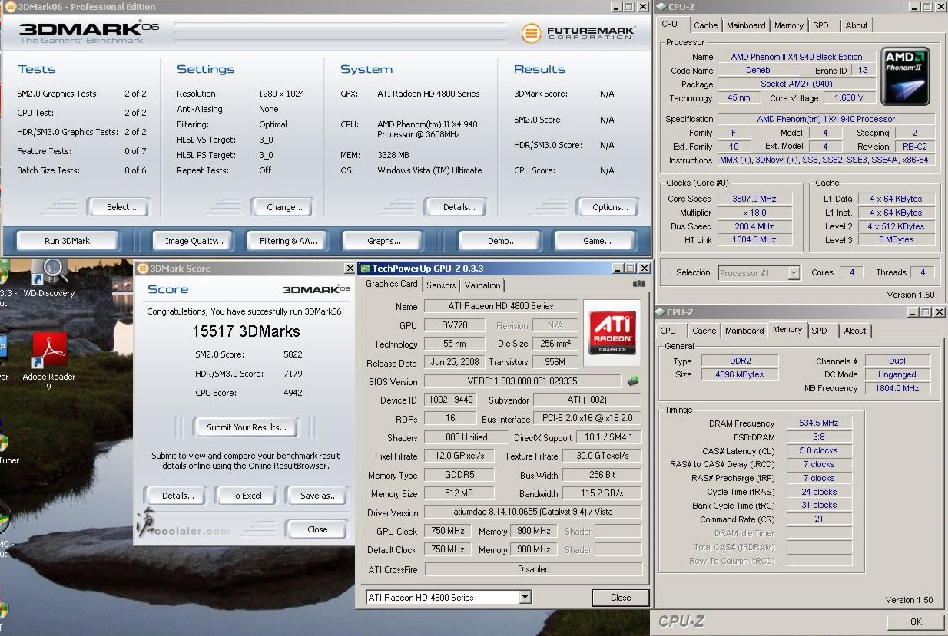Launch the Demo... button in 3DMark06
This screenshot has width=948, height=636.
coord(502,241)
